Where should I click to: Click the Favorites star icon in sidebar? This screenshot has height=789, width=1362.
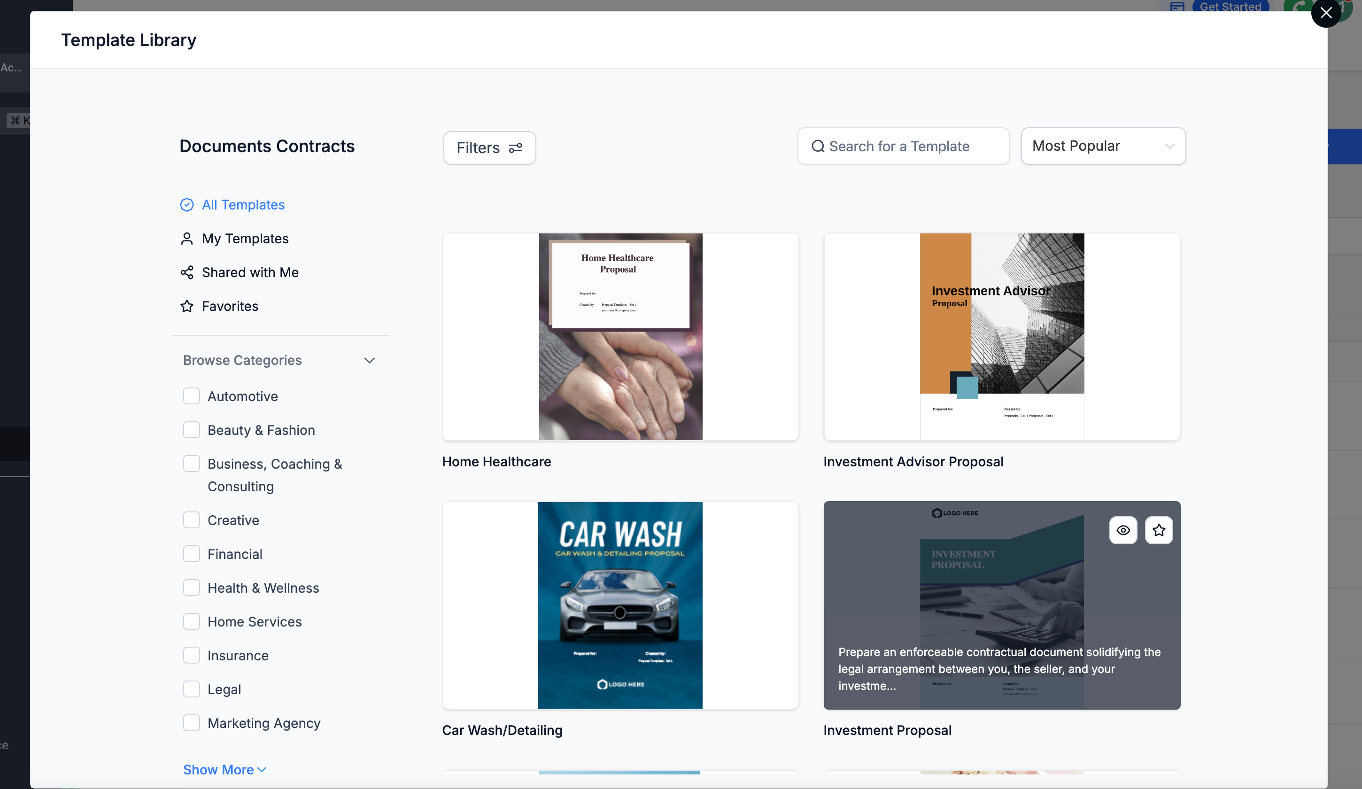186,306
